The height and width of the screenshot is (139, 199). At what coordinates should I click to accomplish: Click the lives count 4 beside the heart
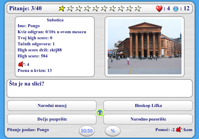tap(169, 8)
